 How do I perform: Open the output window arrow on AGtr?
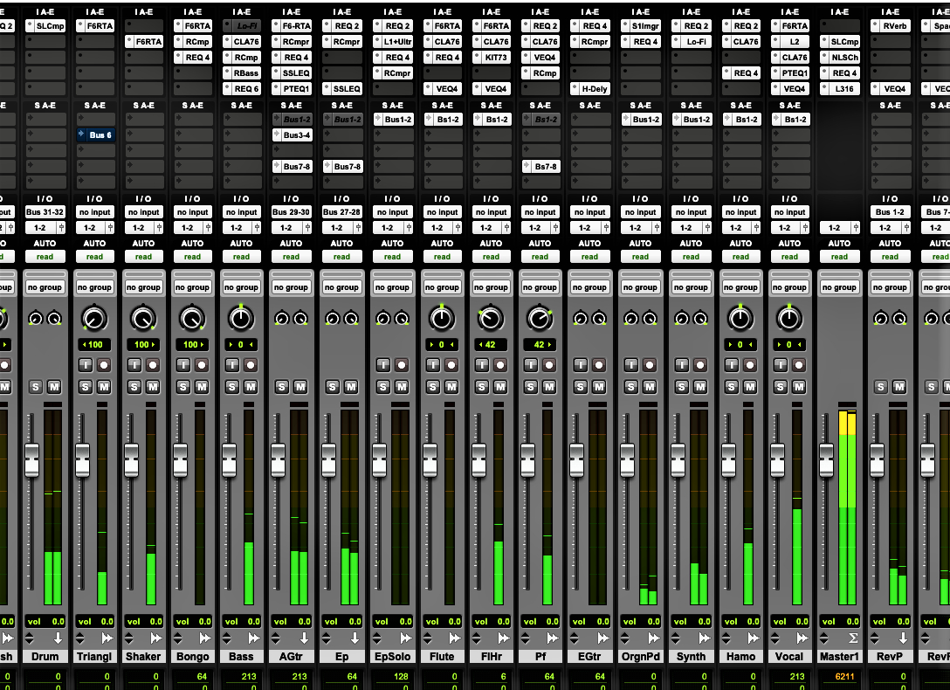(304, 638)
